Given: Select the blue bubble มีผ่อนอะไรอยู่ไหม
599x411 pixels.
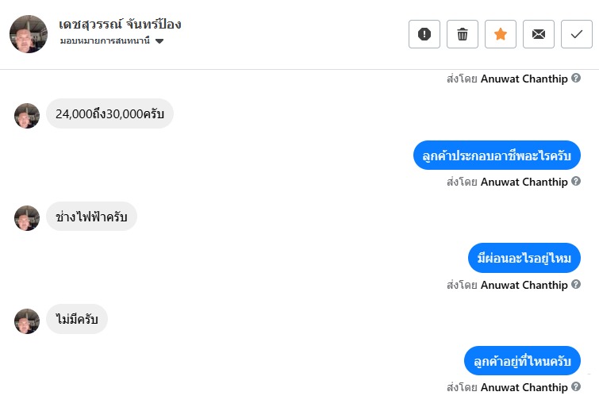Looking at the screenshot, I should point(524,258).
